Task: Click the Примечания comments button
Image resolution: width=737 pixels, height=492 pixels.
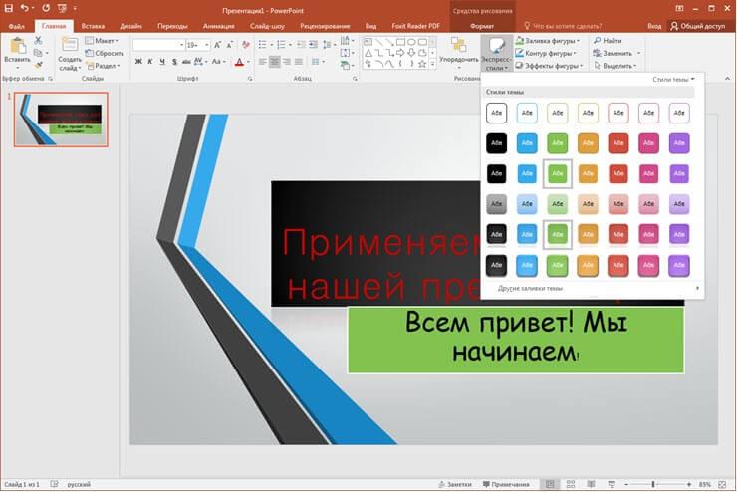Action: coord(506,484)
